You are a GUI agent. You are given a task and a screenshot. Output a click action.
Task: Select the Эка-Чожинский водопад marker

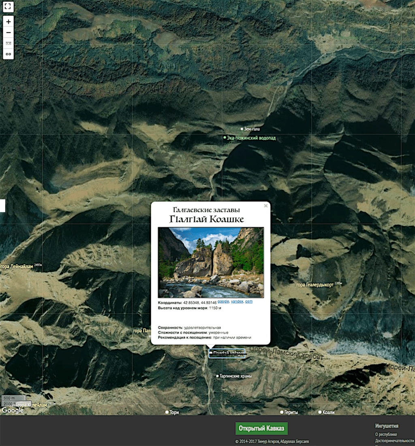(225, 138)
